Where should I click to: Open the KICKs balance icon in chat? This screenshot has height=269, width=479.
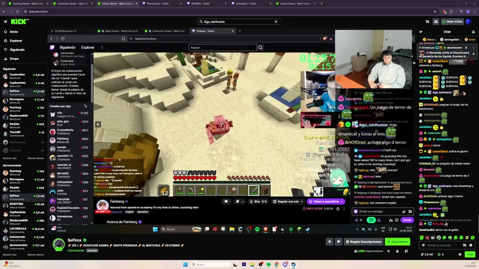440,254
